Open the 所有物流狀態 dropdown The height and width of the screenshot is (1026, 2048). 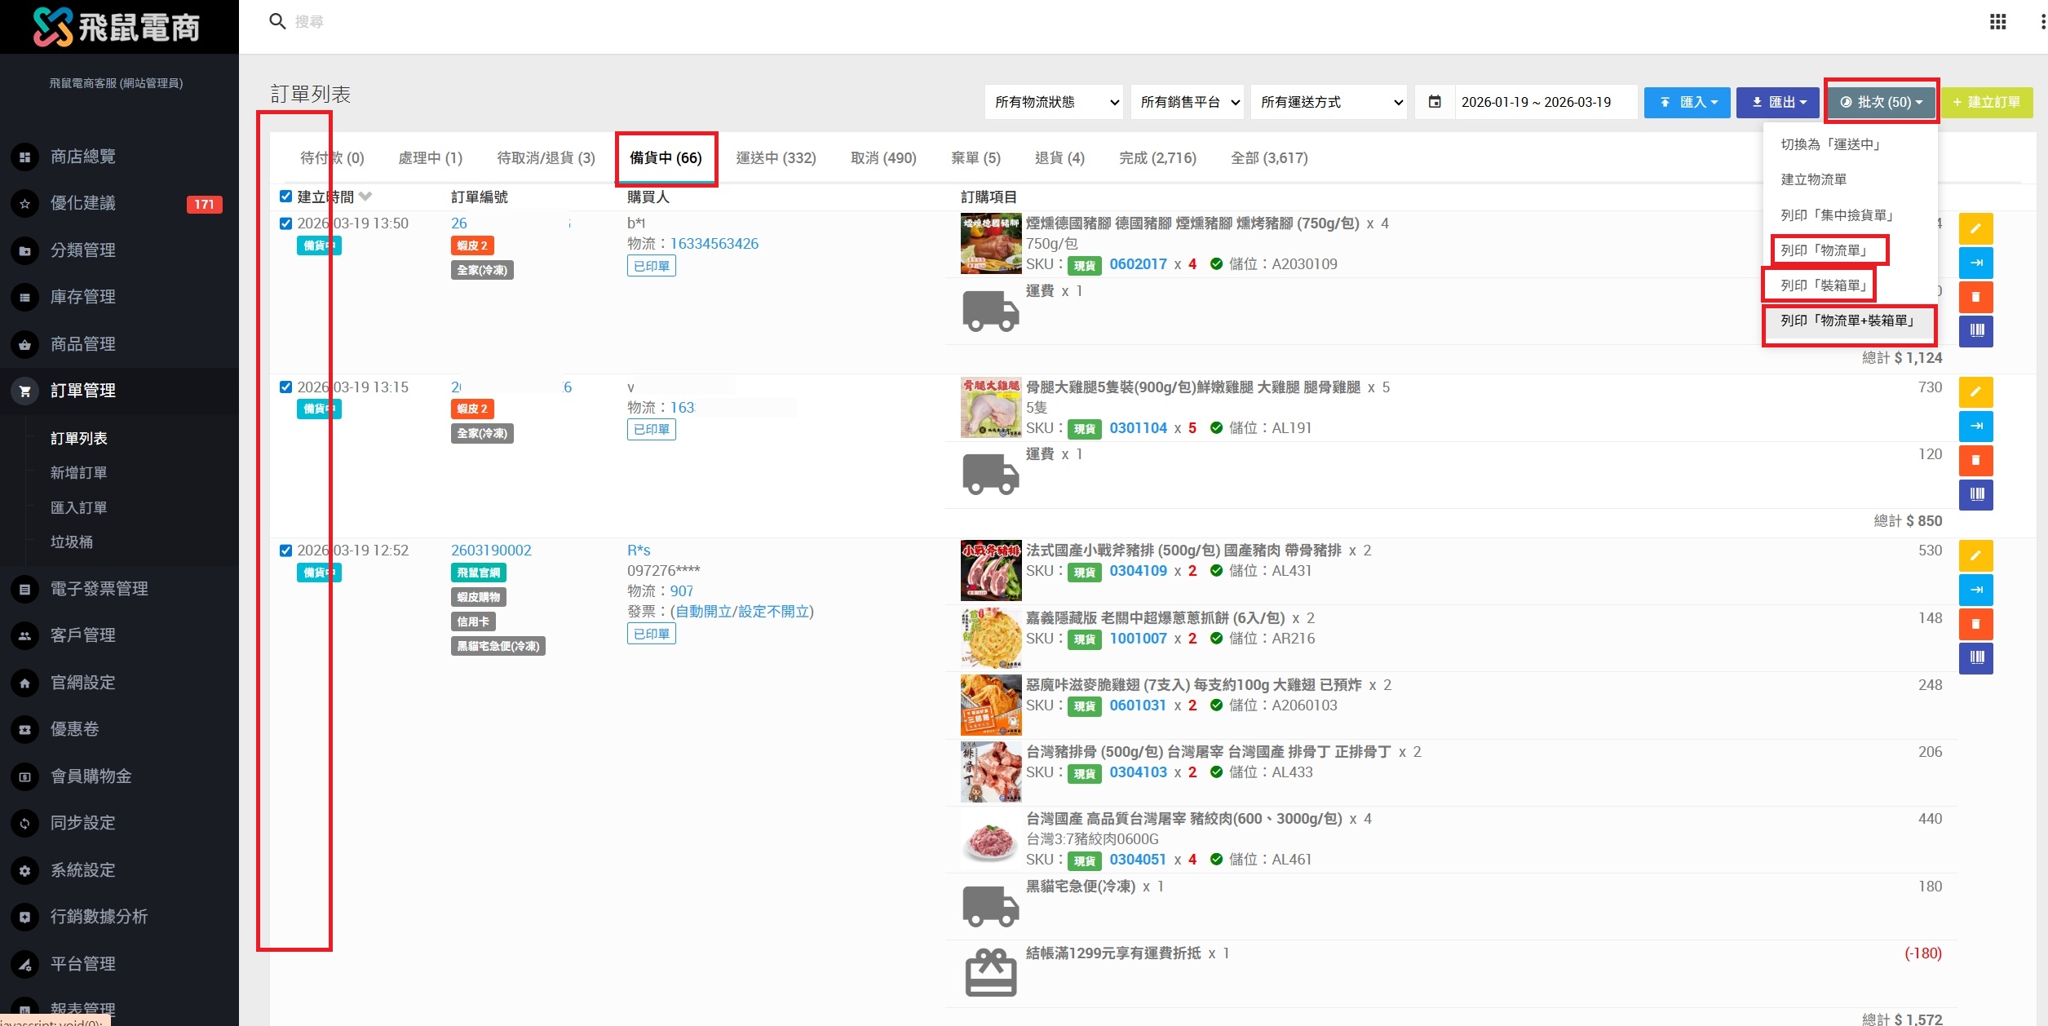pyautogui.click(x=1053, y=102)
